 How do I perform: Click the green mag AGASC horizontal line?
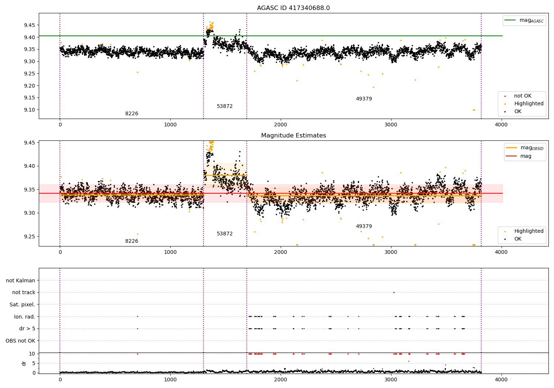click(x=271, y=36)
